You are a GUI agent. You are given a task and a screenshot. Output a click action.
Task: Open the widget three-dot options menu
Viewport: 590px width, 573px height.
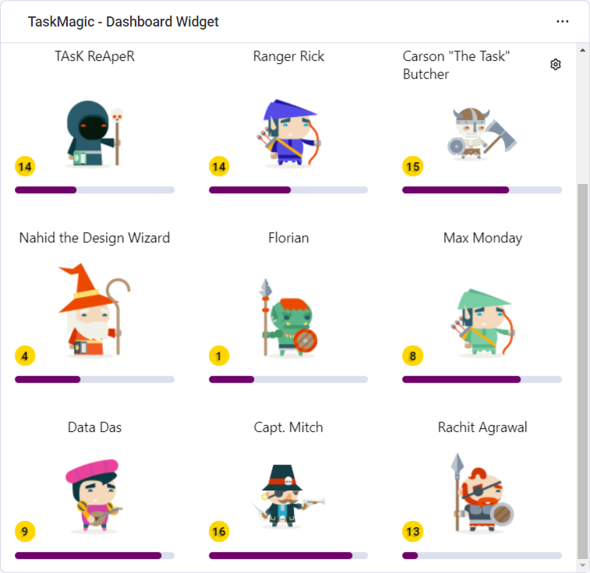click(562, 22)
